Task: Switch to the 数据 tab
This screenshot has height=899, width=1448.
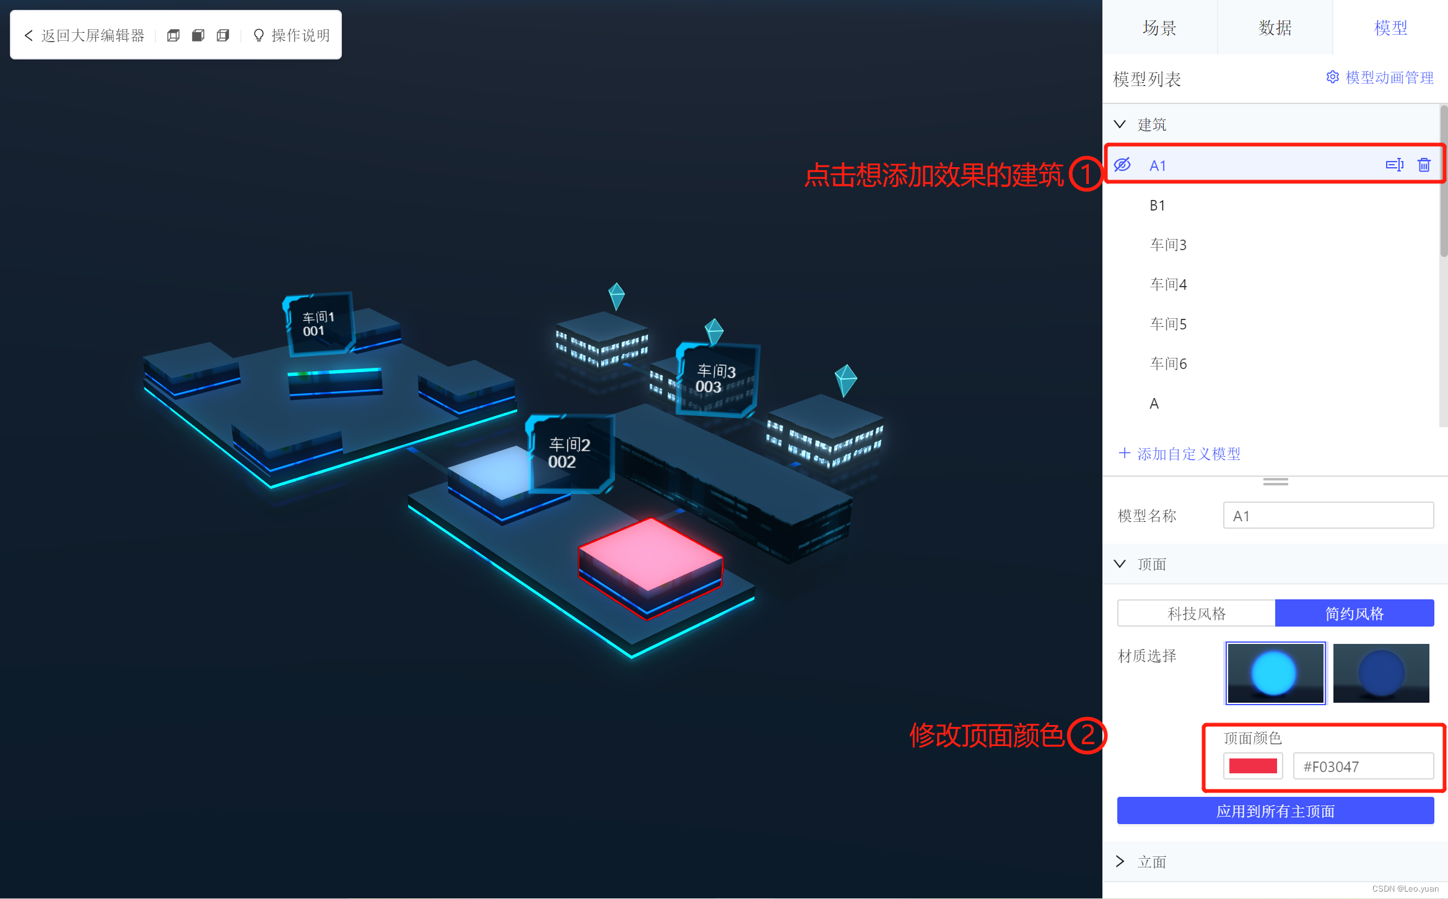Action: tap(1275, 28)
